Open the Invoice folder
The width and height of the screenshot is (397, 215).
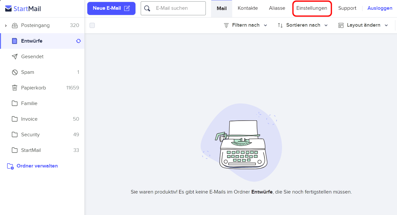(42, 119)
